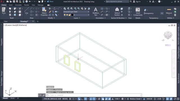This screenshot has width=180, height=101.
Task: Open the Home ribbon tab
Action: click(4, 5)
